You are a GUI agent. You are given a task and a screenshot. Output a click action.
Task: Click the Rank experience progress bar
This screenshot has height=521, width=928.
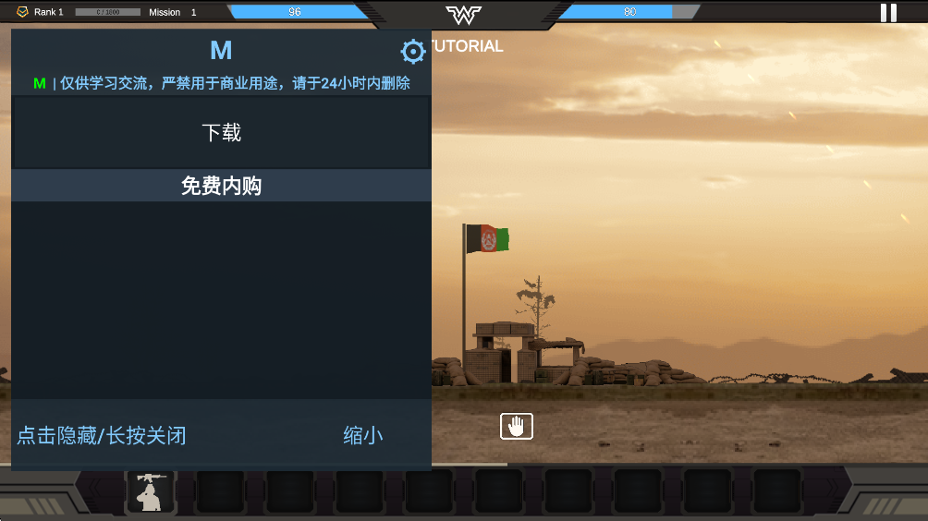click(108, 12)
